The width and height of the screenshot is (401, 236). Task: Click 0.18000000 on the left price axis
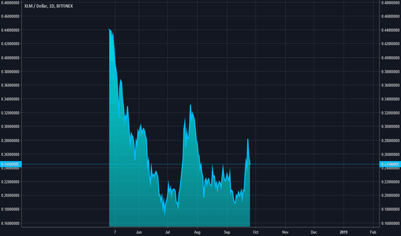(10, 209)
